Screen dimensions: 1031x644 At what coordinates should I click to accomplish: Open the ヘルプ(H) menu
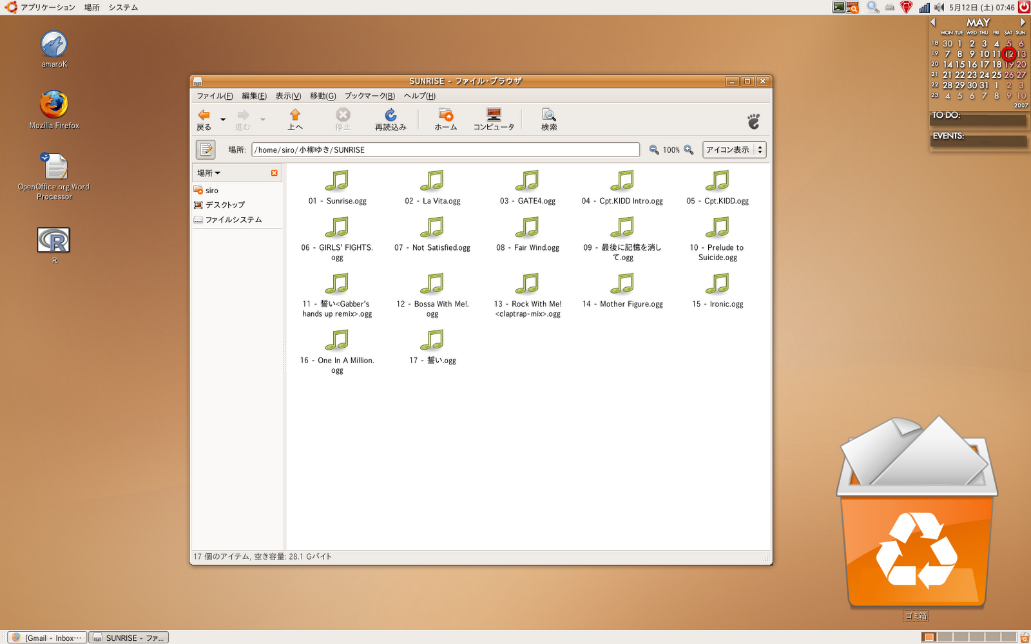coord(419,96)
